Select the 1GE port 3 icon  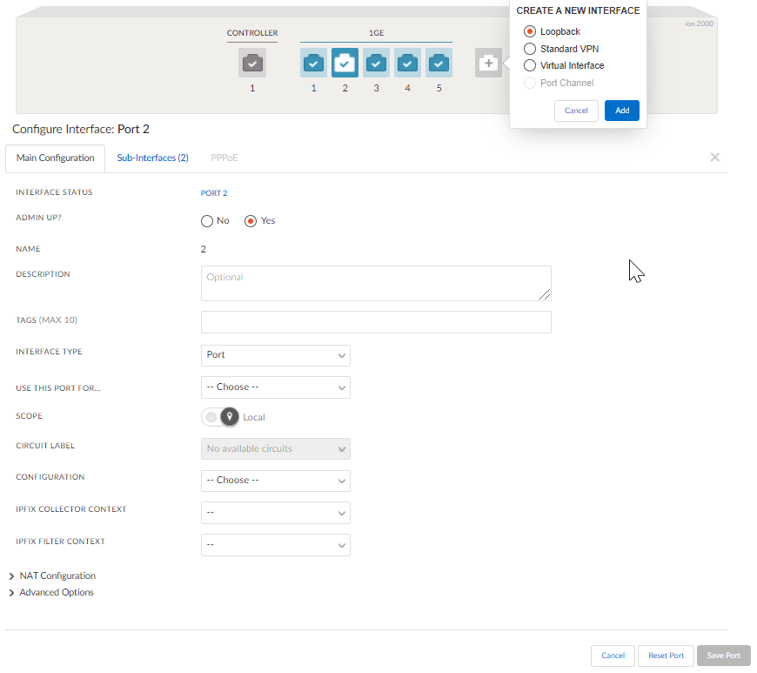[376, 64]
